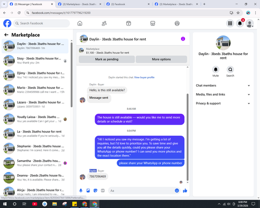Expand Media, files and links section
Image resolution: width=260 pixels, height=208 pixels.
pyautogui.click(x=223, y=95)
